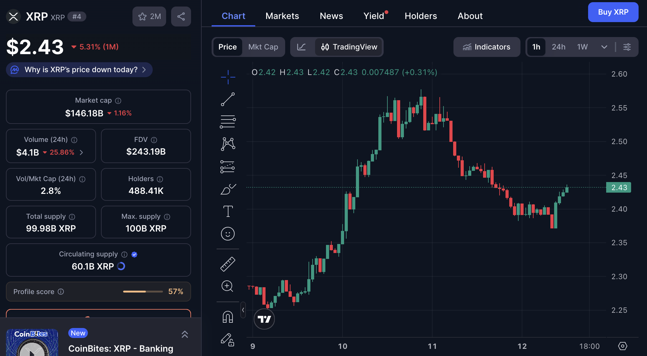Open the Holders tab
Viewport: 647px width, 356px height.
[421, 16]
